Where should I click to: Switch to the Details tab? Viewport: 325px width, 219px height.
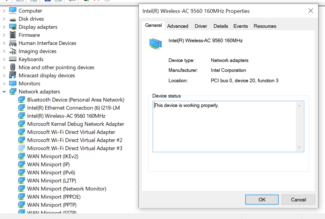pos(221,26)
